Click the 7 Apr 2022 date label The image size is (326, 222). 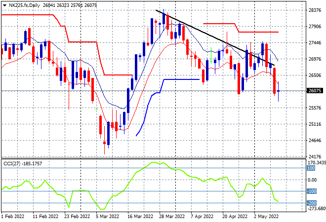(x=202, y=217)
